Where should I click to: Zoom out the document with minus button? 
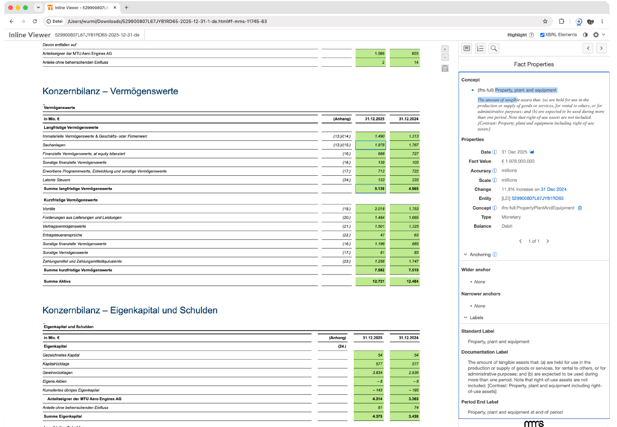coord(445,57)
